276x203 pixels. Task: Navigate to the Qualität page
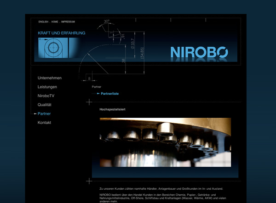[44, 105]
